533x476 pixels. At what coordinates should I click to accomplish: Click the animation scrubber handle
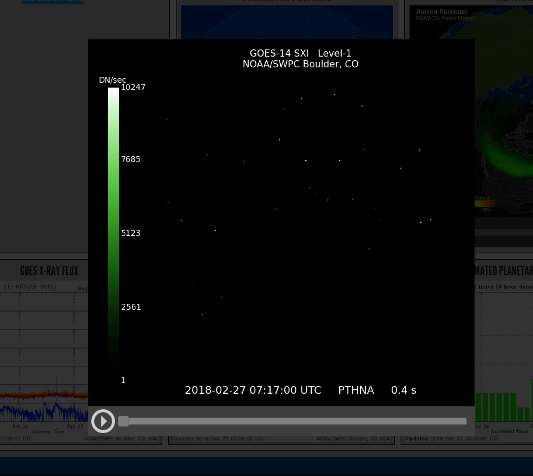coord(123,421)
